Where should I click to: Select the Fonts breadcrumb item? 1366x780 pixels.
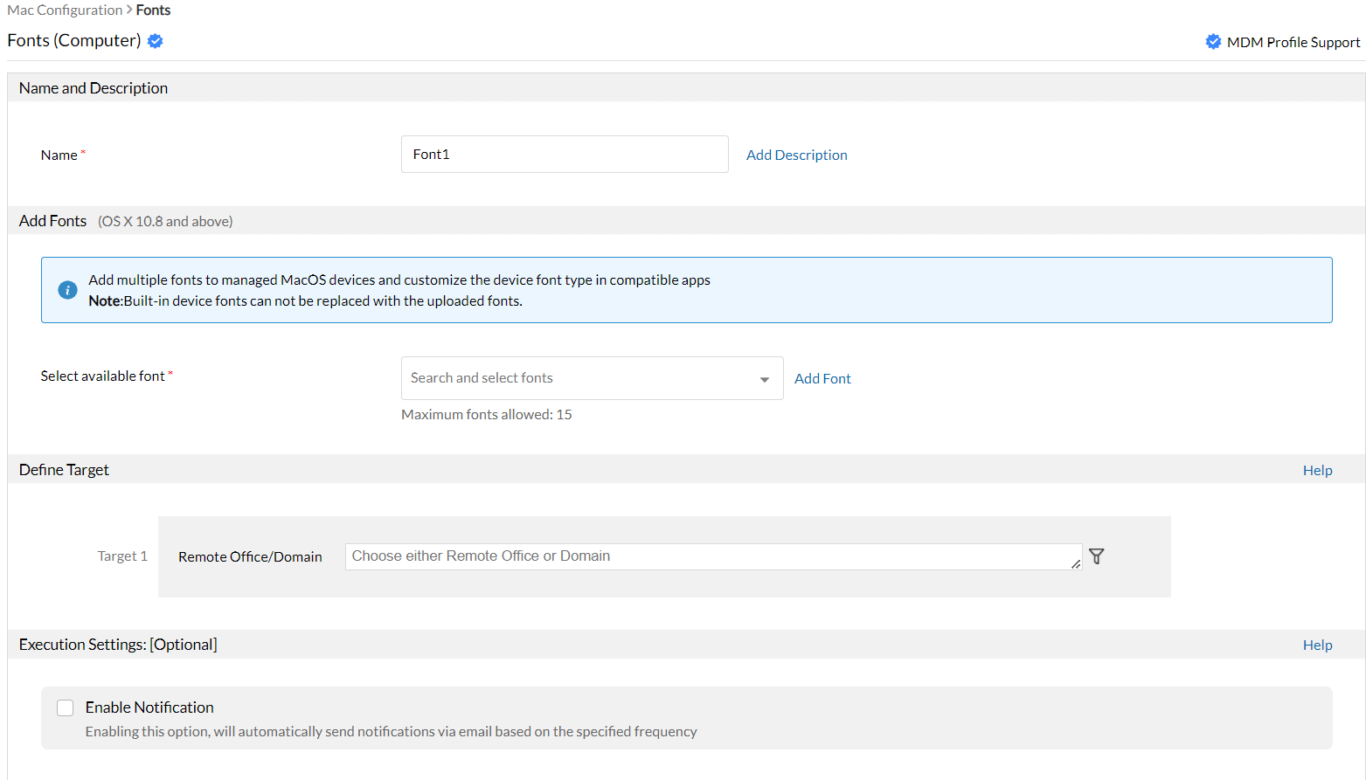153,10
